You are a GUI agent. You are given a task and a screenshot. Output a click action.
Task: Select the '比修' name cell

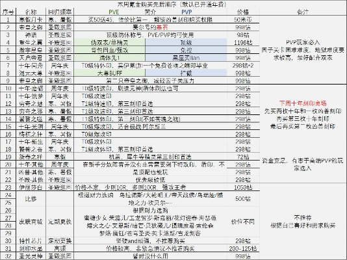pyautogui.click(x=31, y=199)
